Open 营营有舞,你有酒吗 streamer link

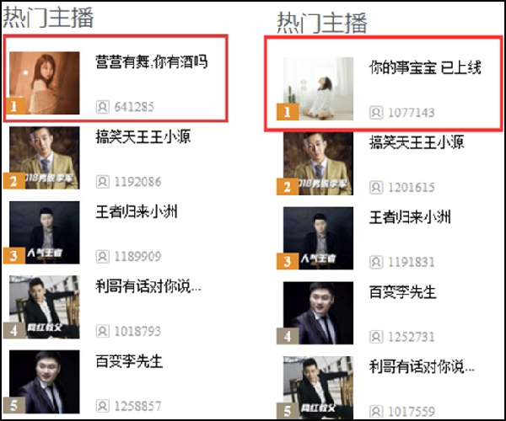coord(151,61)
